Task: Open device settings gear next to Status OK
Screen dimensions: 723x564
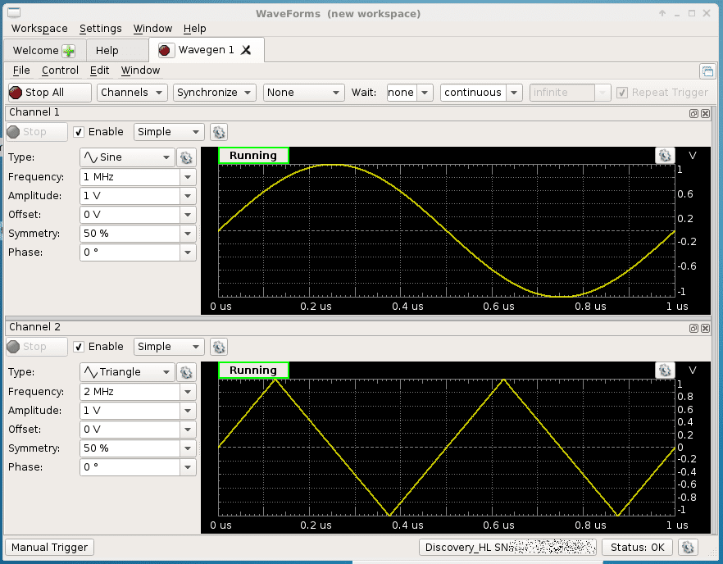Action: pyautogui.click(x=689, y=548)
